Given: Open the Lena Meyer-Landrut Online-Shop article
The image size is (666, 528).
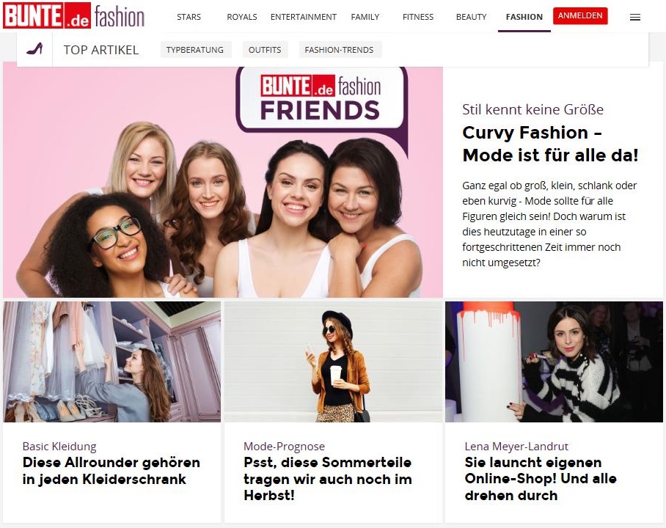Looking at the screenshot, I should (541, 479).
